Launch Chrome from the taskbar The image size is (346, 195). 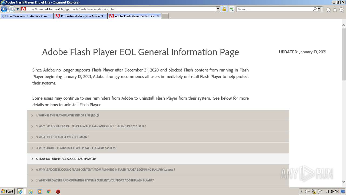(49, 191)
